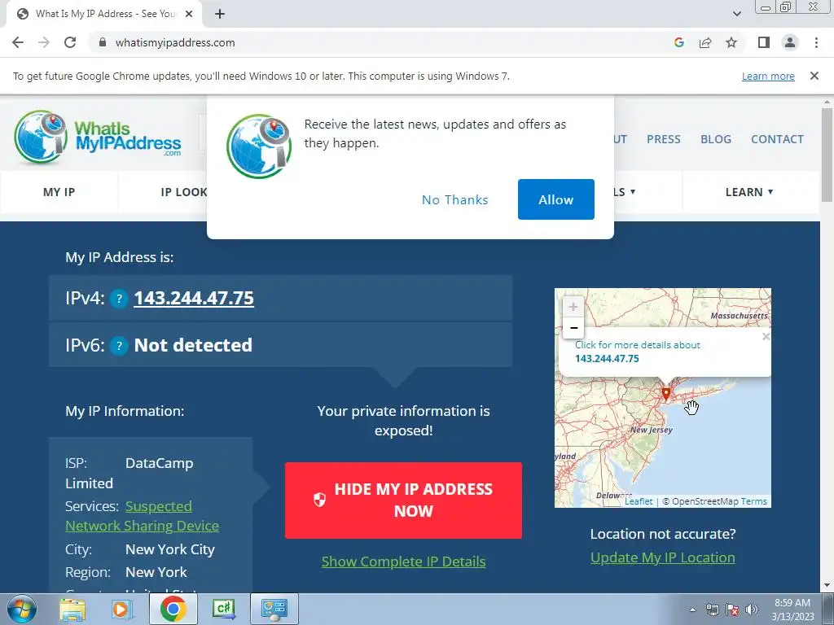Open the PRESS header link
The height and width of the screenshot is (625, 834).
point(663,139)
